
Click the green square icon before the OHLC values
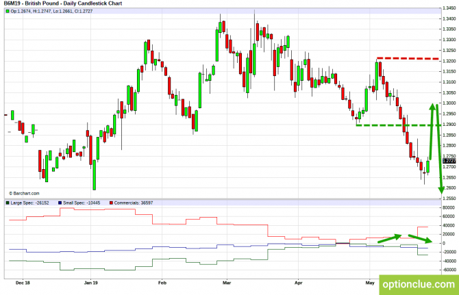(8, 12)
